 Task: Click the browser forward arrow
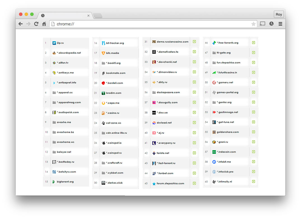click(28, 24)
